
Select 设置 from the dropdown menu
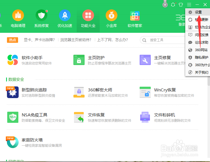pyautogui.click(x=198, y=12)
